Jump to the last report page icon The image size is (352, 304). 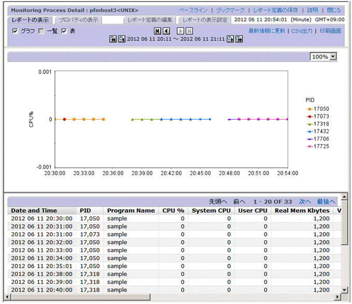tap(189, 31)
